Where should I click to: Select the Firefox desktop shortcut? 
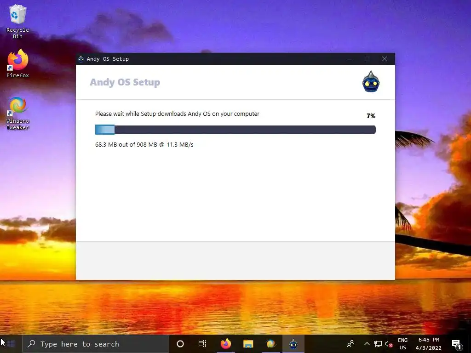[18, 63]
